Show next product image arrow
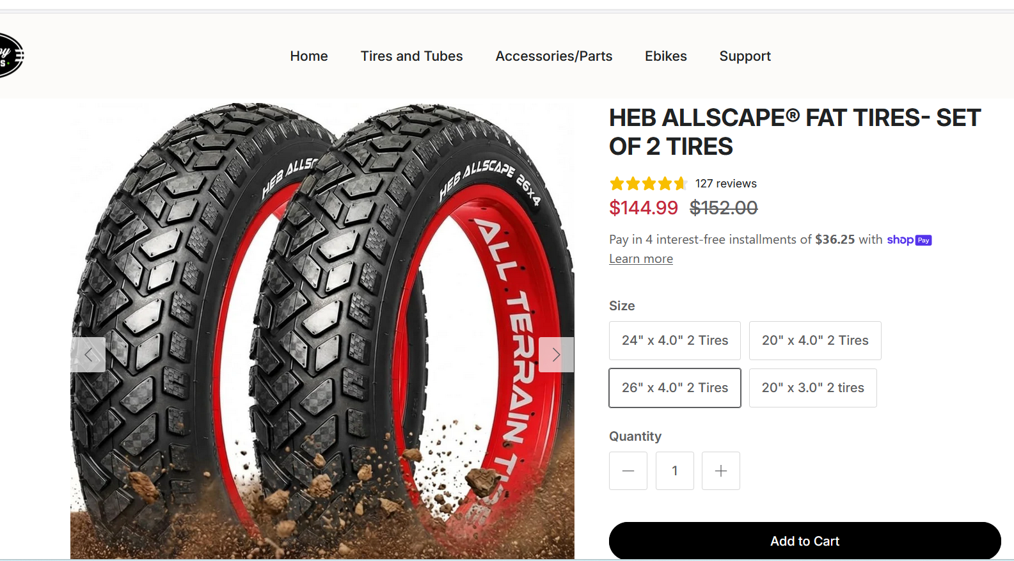 (556, 354)
